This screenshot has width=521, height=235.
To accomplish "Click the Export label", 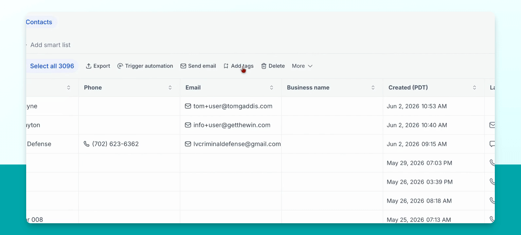I will (102, 66).
